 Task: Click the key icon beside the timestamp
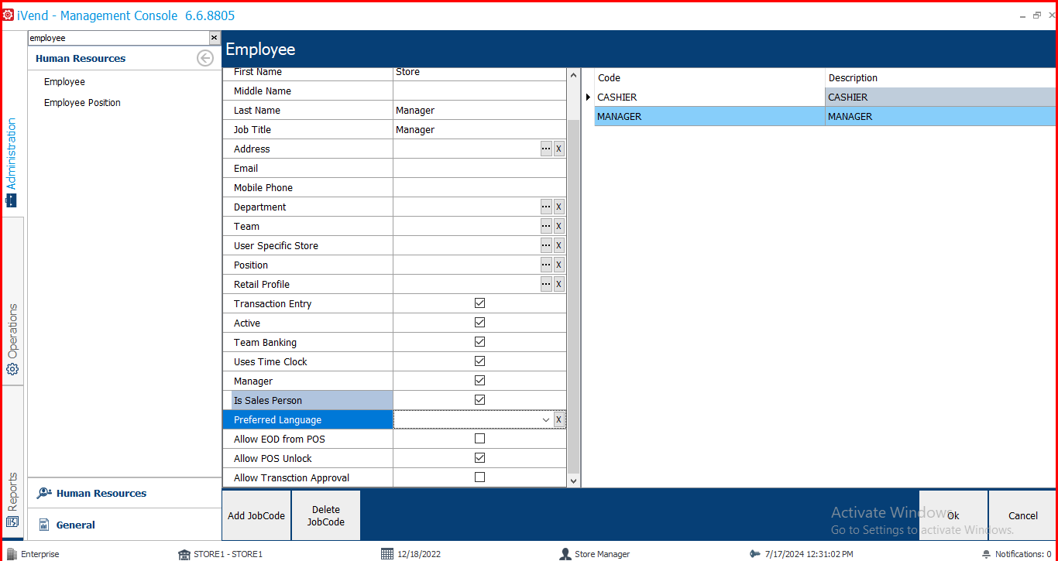pos(755,554)
